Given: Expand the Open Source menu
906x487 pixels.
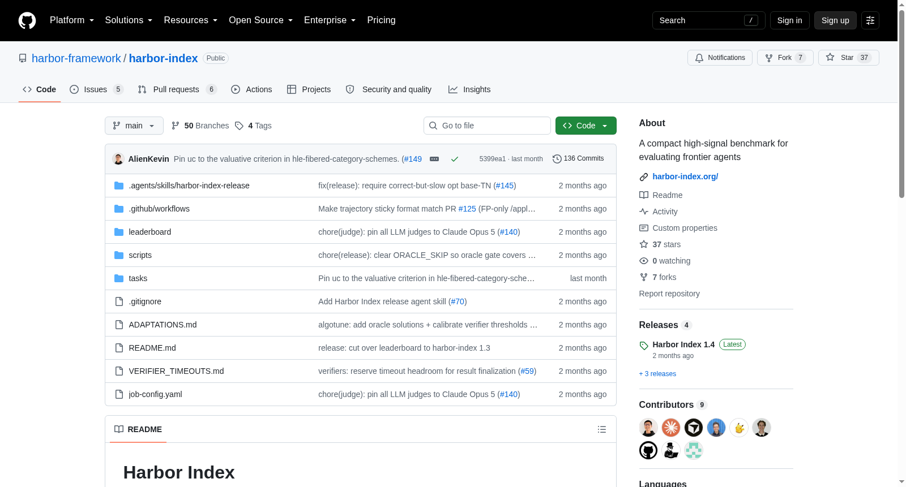Looking at the screenshot, I should click(x=261, y=20).
